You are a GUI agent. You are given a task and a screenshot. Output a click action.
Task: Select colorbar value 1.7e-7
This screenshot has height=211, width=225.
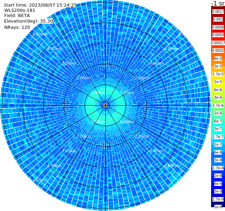coord(218,137)
